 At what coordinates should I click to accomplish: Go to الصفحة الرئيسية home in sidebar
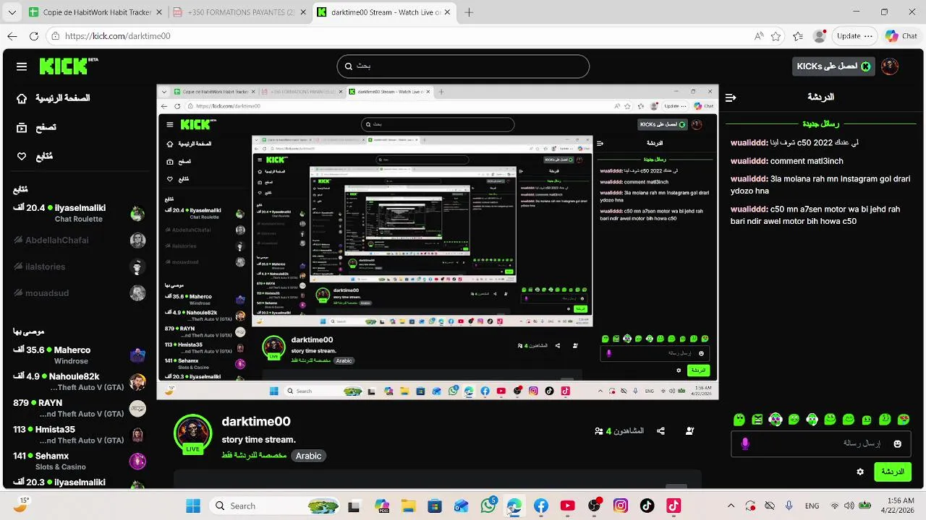point(54,98)
